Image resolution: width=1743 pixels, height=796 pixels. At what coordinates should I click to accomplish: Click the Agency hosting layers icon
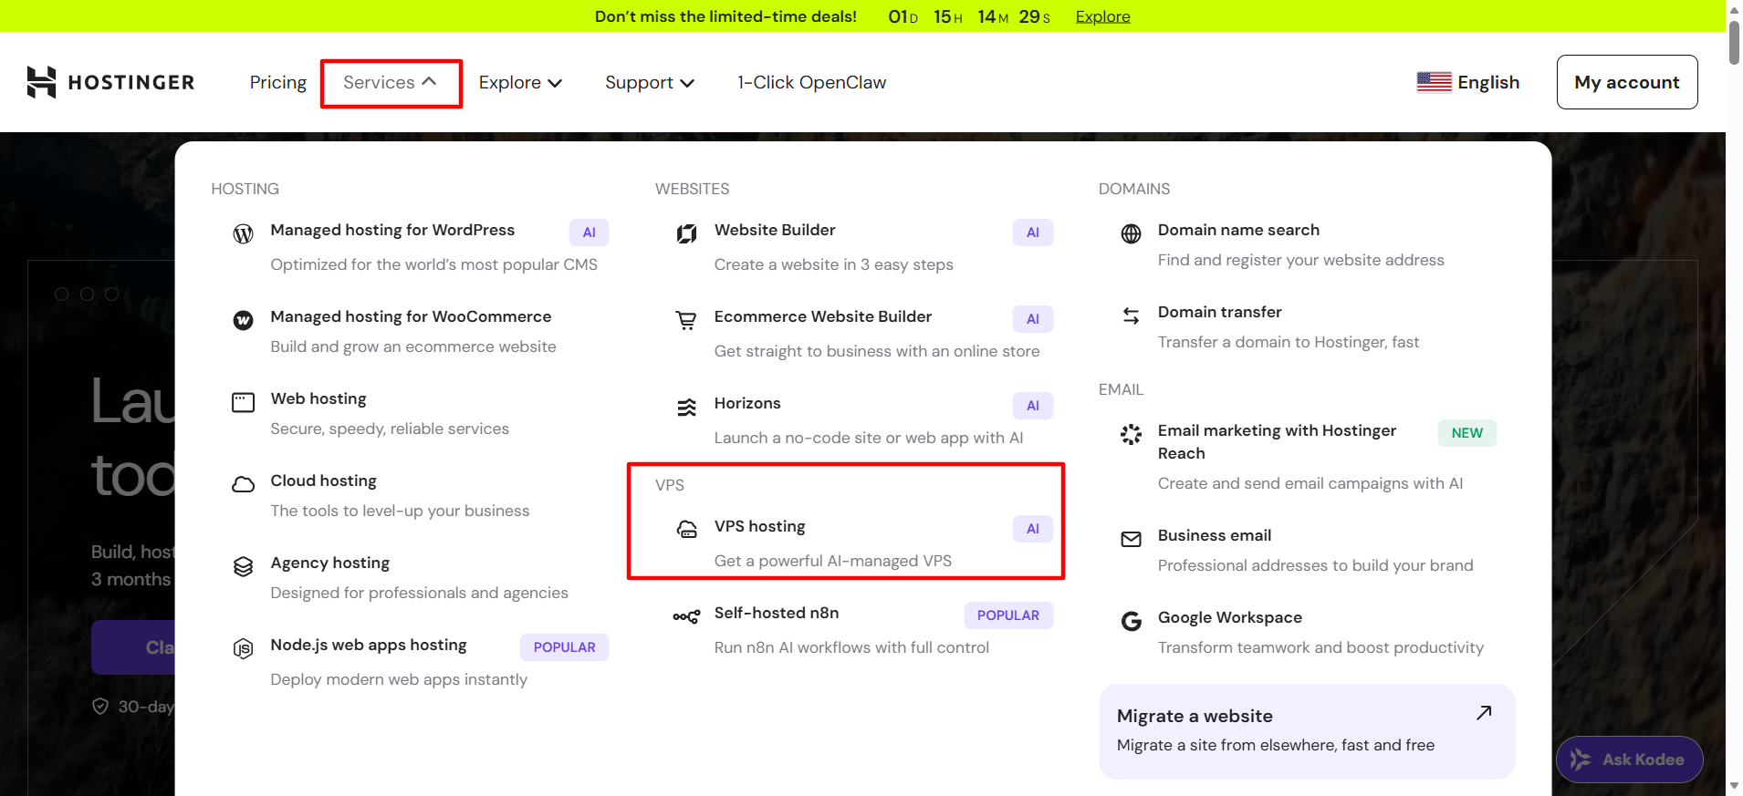[243, 566]
